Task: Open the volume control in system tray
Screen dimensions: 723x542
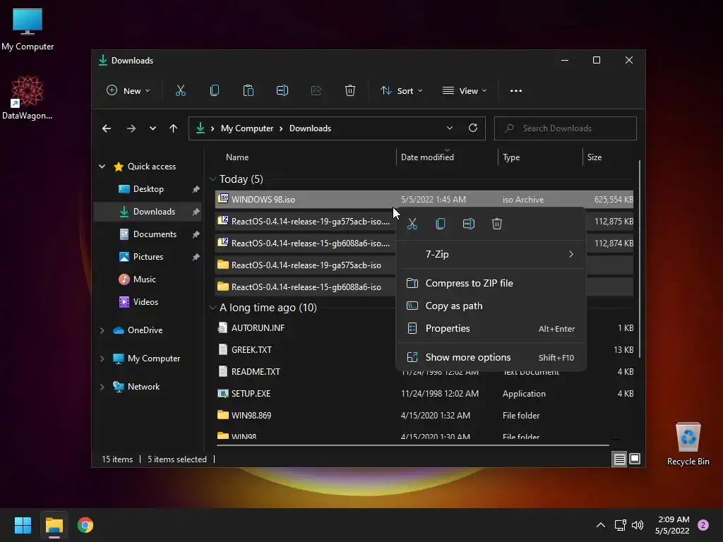Action: 638,525
